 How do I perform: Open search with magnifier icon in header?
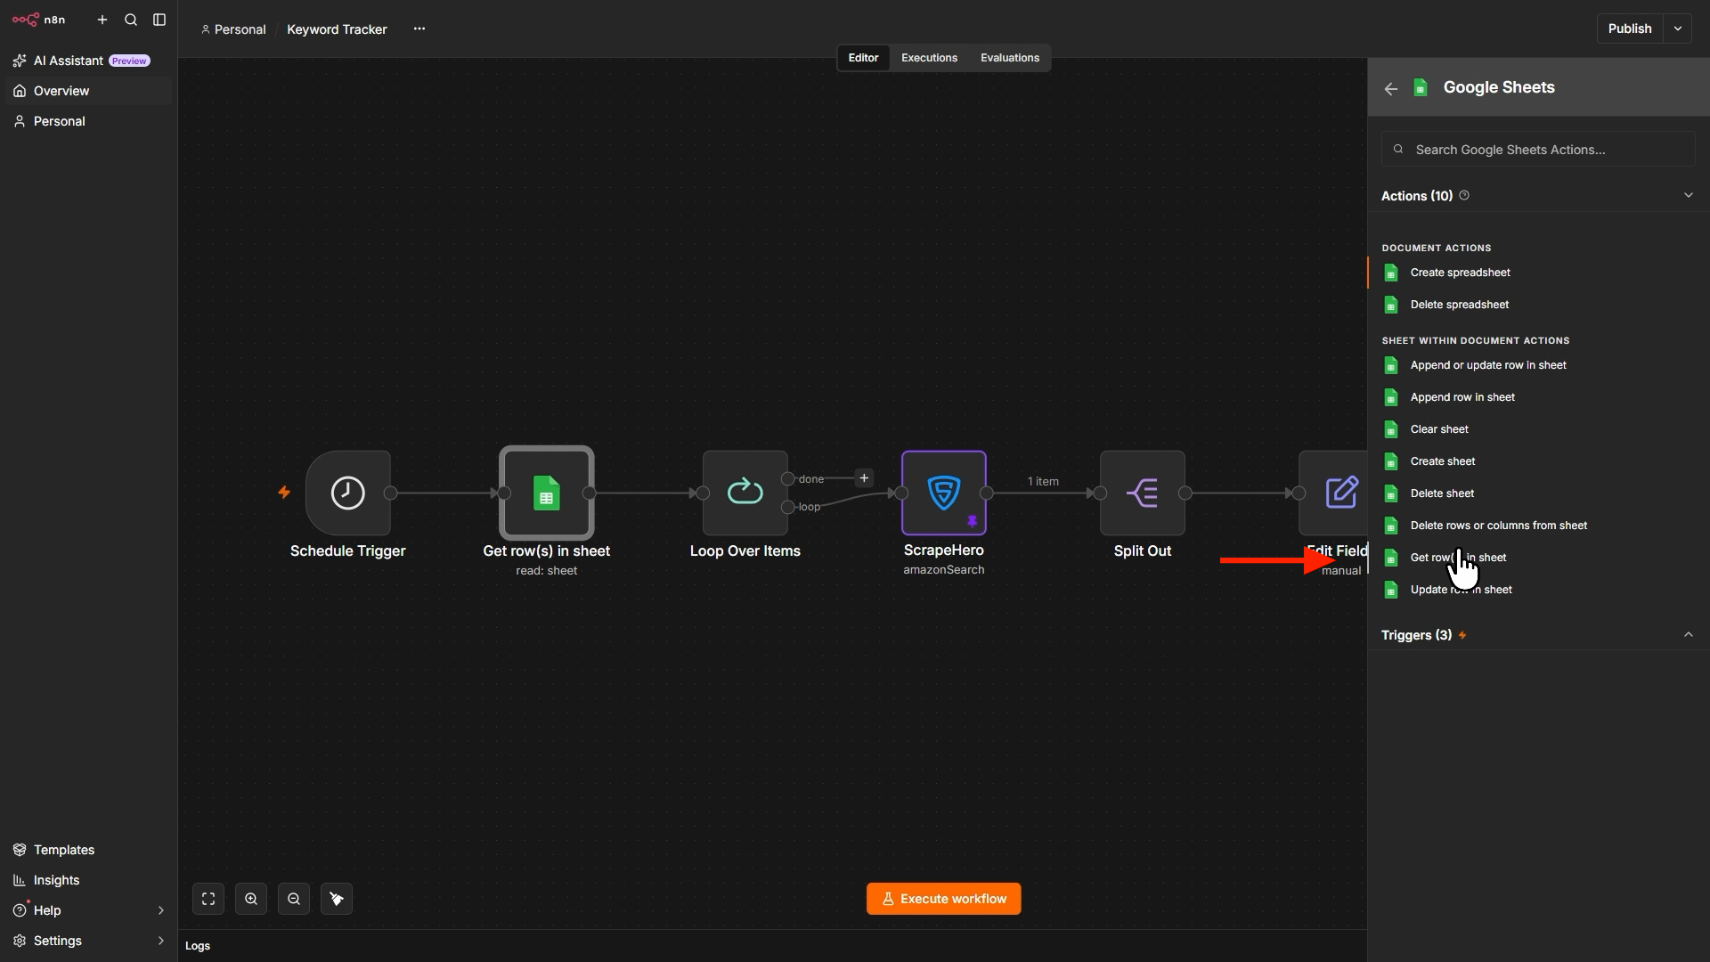(x=131, y=20)
